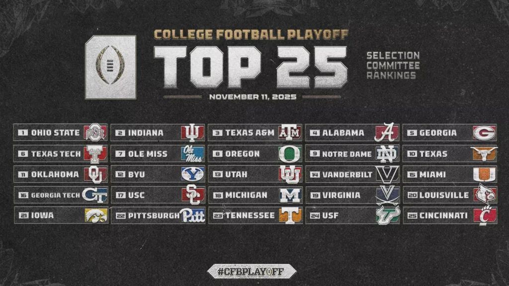
Task: Click the Alabama script A logo
Action: click(387, 133)
